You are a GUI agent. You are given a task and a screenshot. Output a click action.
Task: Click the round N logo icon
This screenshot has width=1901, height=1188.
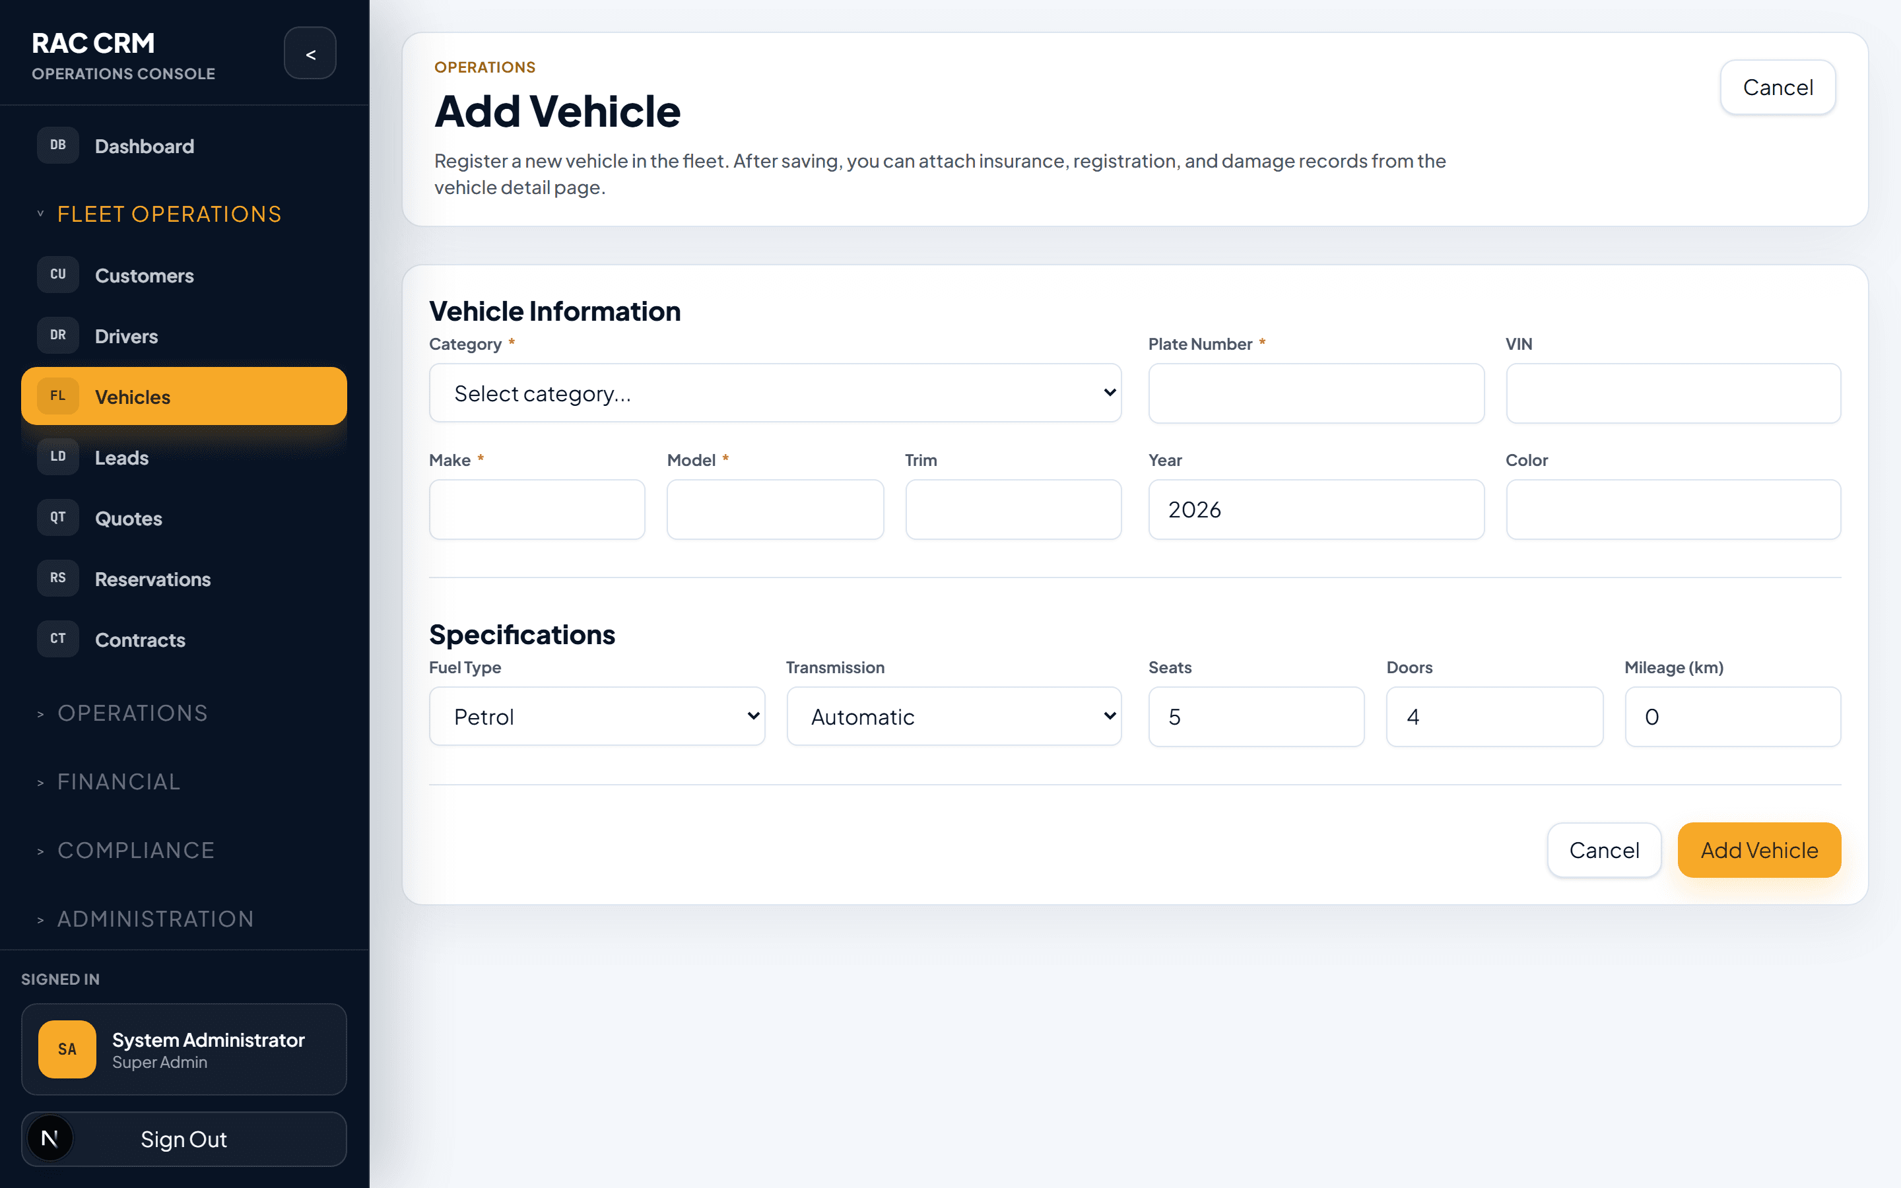click(50, 1138)
